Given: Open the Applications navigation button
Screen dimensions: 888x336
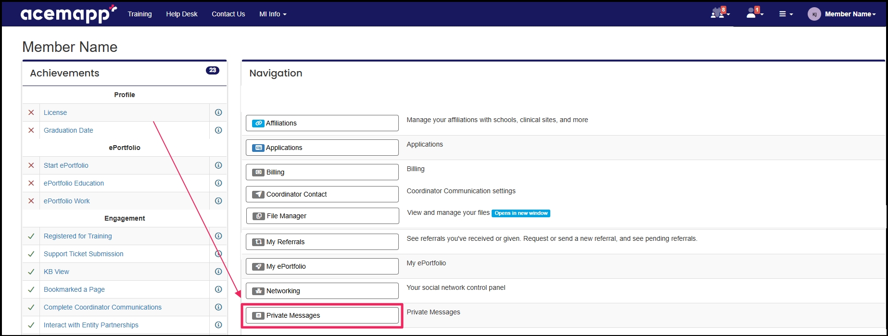Looking at the screenshot, I should click(322, 148).
